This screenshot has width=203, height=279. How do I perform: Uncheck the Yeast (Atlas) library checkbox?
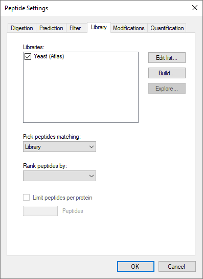click(28, 57)
